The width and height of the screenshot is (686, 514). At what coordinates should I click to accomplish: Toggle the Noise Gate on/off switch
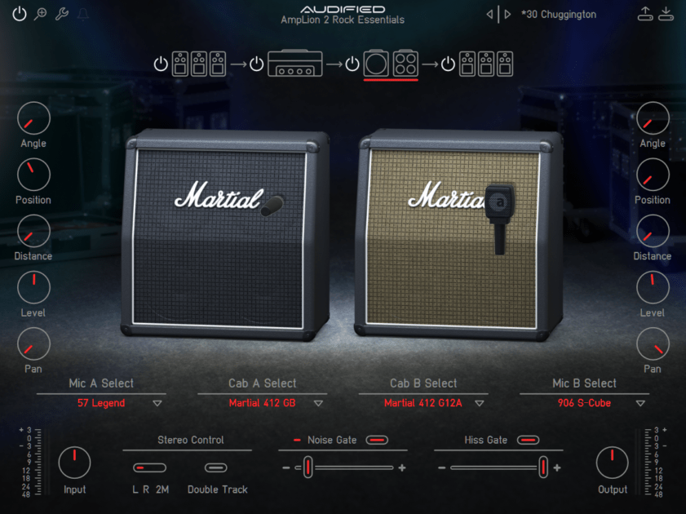377,440
